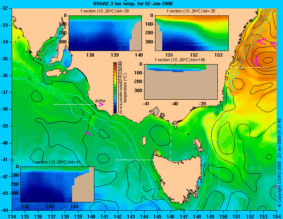The image size is (283, 219).
Task: Click the "300" depth label of the lat=-35 section
Action: click(149, 42)
